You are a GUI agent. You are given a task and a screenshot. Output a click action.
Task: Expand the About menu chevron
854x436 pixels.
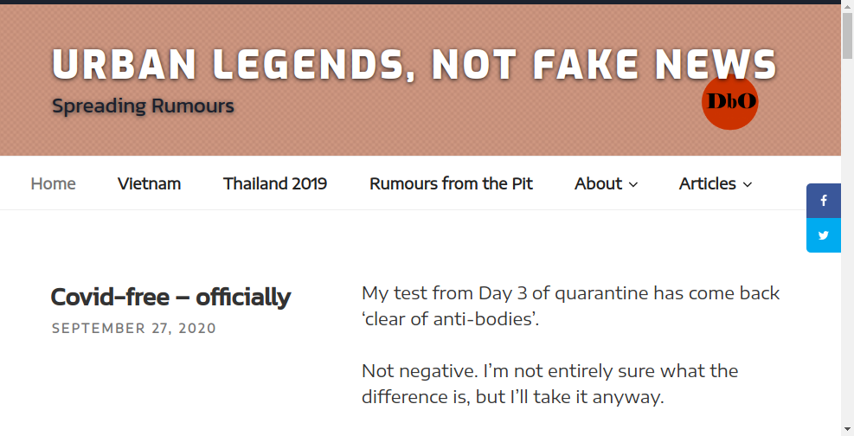632,184
